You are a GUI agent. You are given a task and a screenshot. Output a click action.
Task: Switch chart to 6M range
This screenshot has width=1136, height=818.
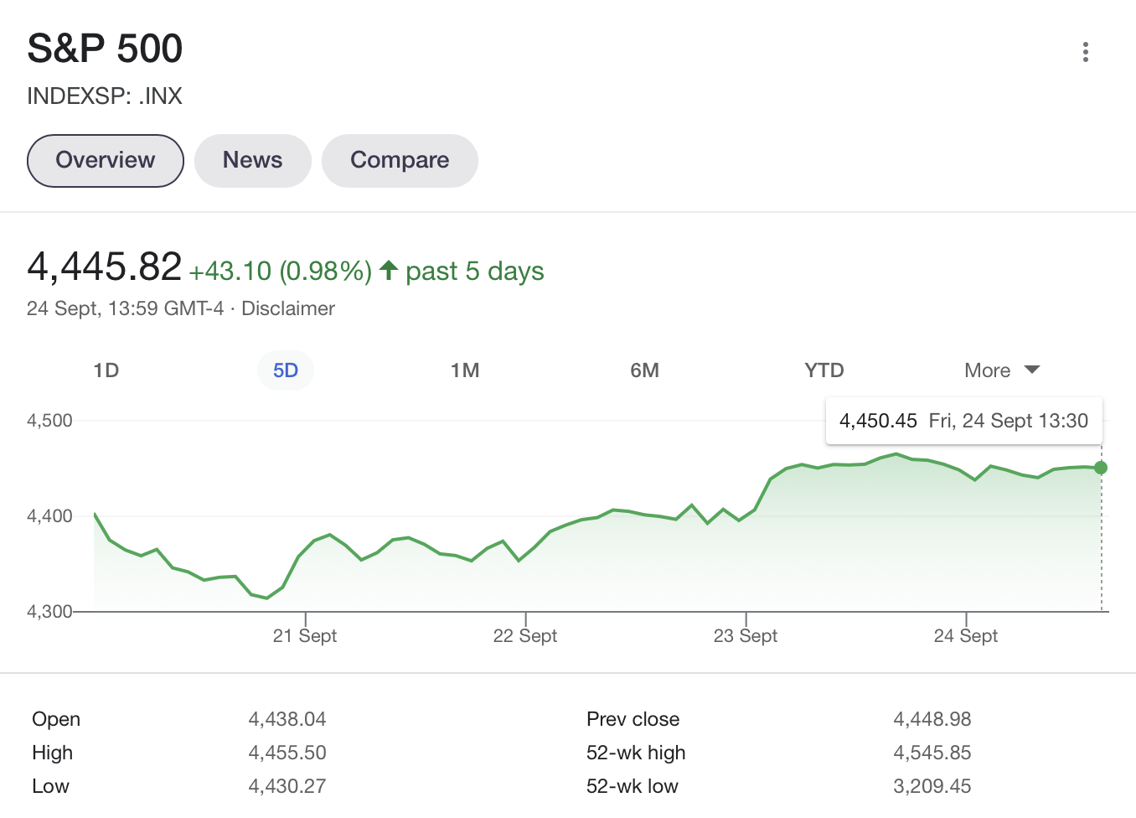coord(644,370)
